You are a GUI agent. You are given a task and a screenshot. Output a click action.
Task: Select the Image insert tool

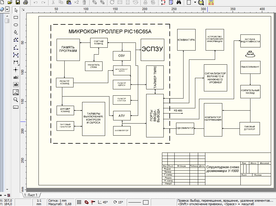coord(16,92)
